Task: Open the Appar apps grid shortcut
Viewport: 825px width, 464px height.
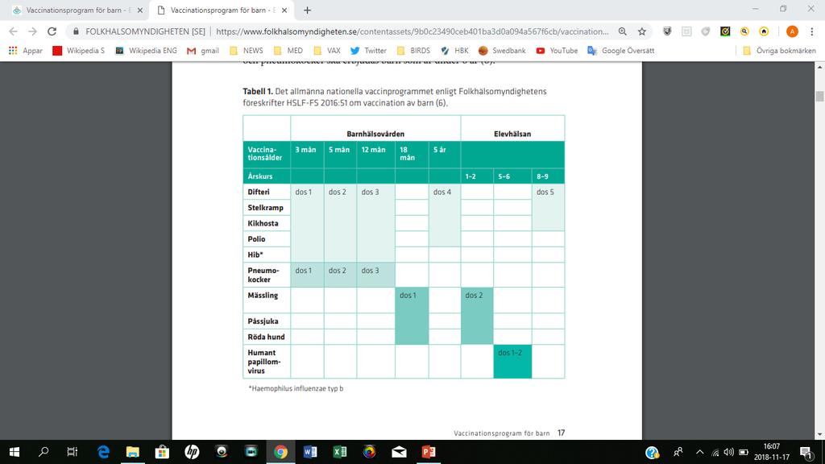Action: point(25,51)
